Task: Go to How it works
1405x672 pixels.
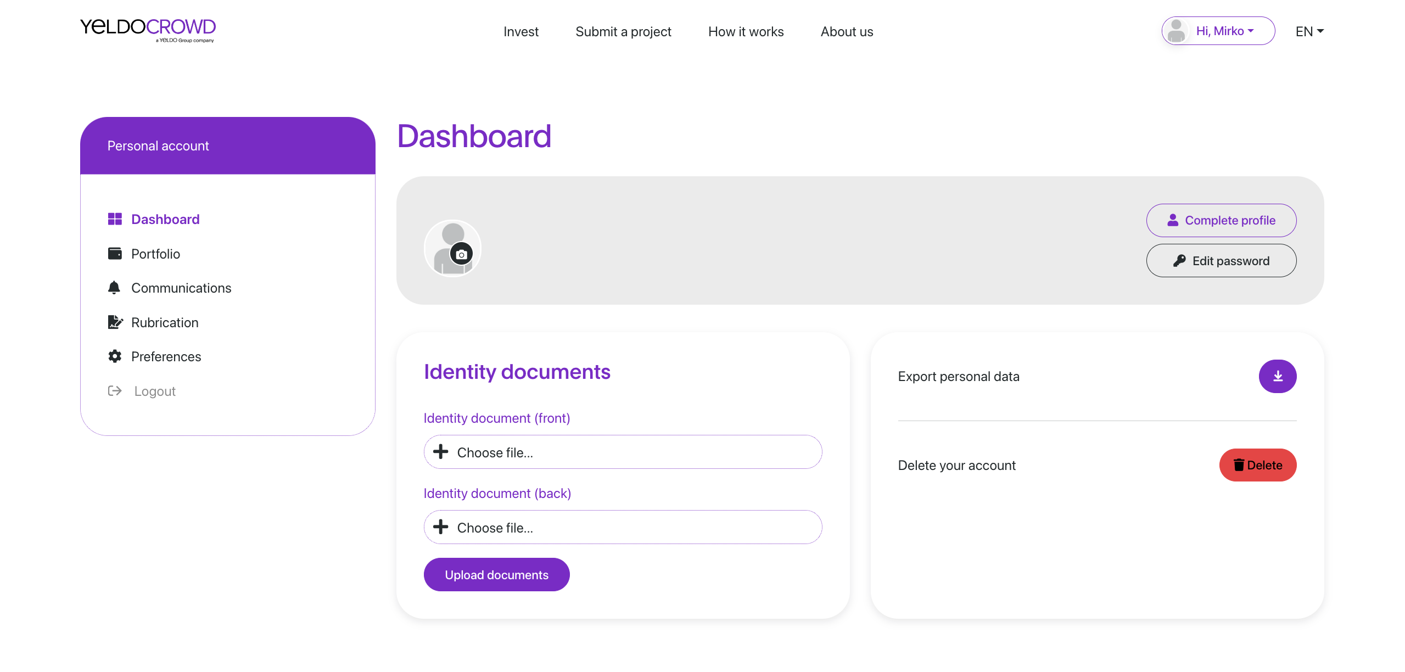Action: tap(746, 32)
